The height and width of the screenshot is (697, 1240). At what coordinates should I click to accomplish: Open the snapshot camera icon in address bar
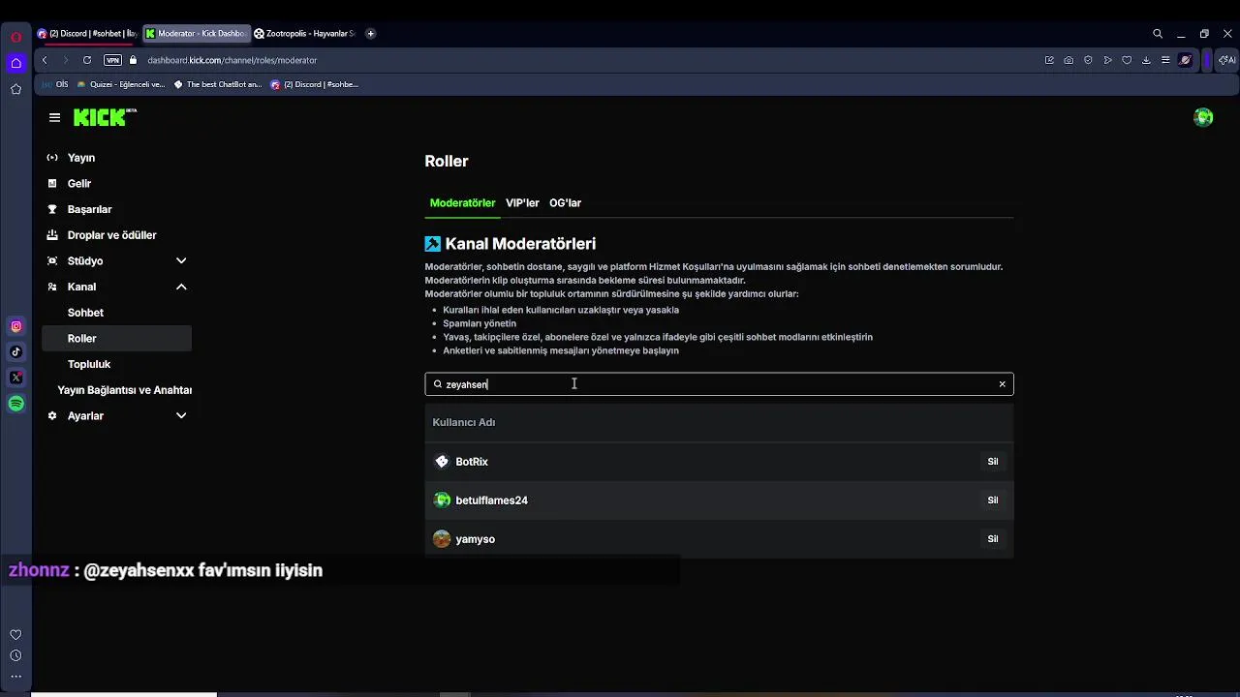click(x=1069, y=60)
